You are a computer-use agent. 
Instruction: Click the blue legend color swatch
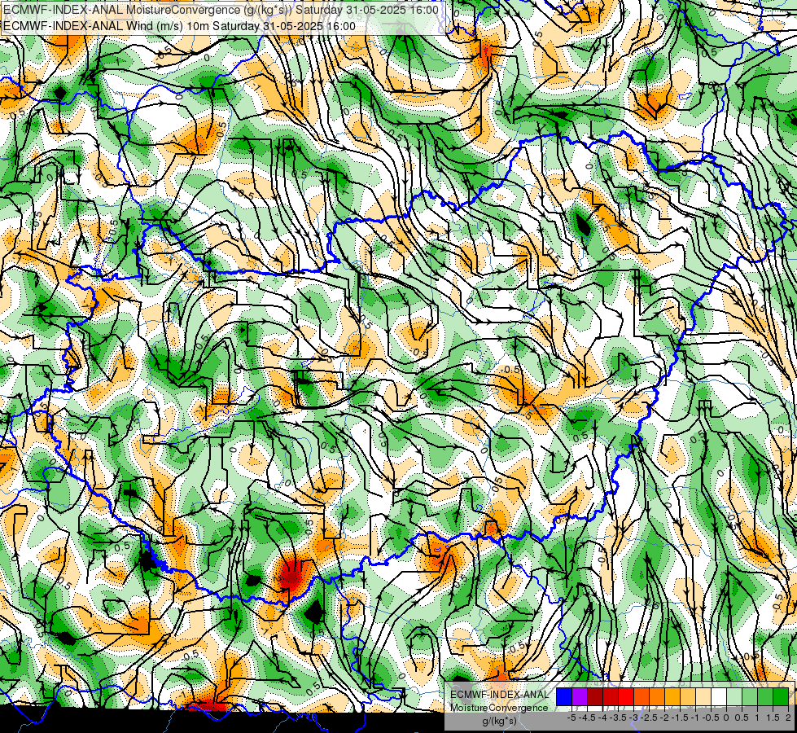pyautogui.click(x=564, y=696)
